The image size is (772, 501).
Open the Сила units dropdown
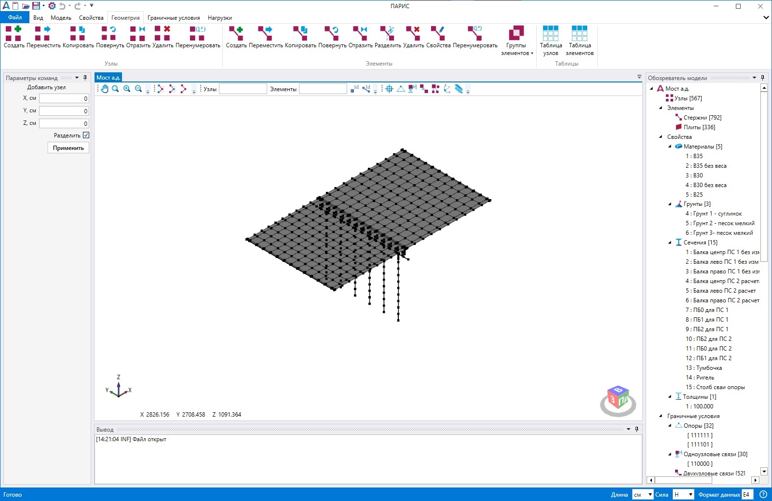click(x=683, y=494)
